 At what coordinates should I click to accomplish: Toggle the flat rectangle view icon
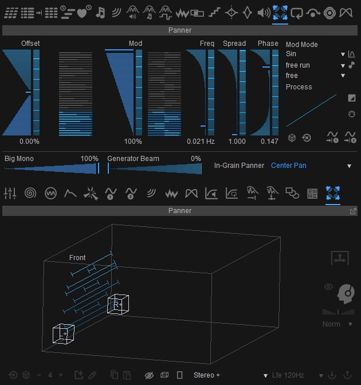[180, 375]
